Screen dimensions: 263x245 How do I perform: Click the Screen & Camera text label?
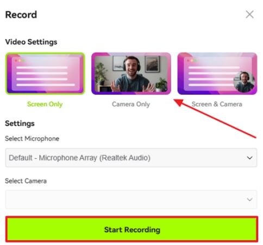pyautogui.click(x=217, y=104)
